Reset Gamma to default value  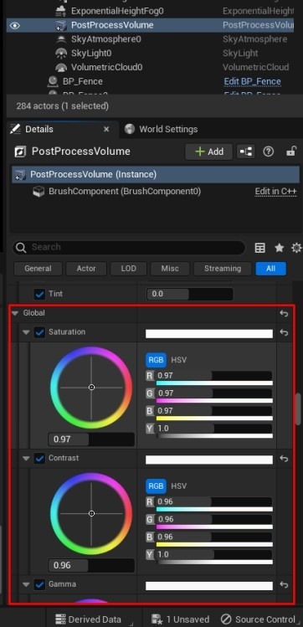(284, 584)
